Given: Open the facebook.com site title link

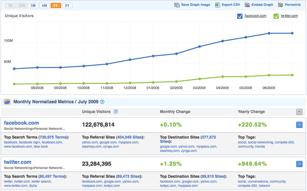Looking at the screenshot, I should 21,123.
